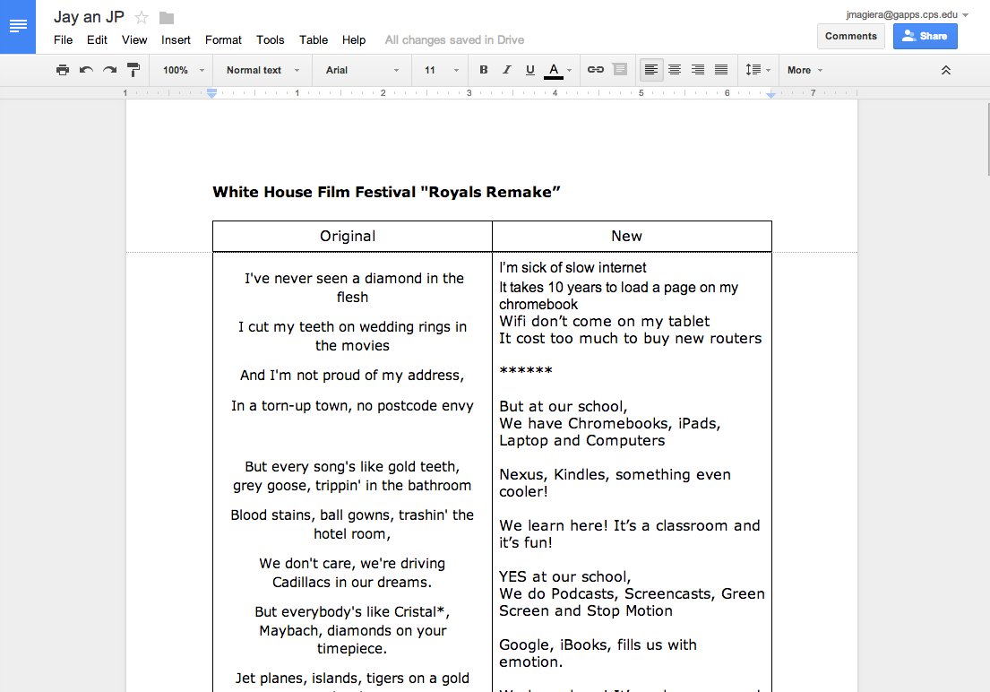Toggle italic formatting
The height and width of the screenshot is (692, 990).
coord(507,70)
